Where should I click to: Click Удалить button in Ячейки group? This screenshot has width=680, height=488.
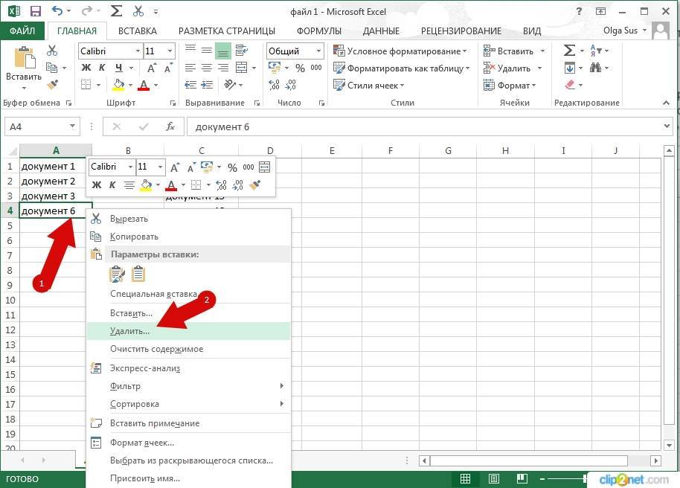(507, 68)
